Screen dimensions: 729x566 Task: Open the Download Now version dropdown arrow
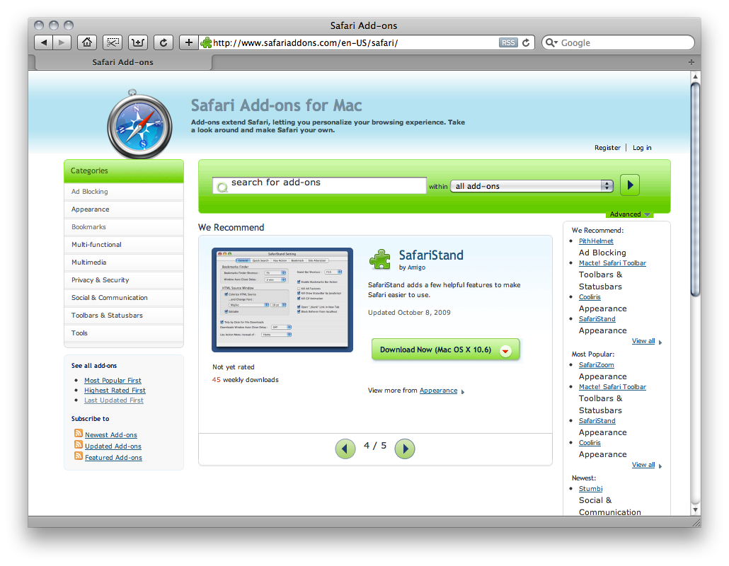(x=505, y=350)
